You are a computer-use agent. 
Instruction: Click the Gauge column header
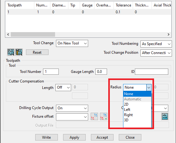point(87,5)
